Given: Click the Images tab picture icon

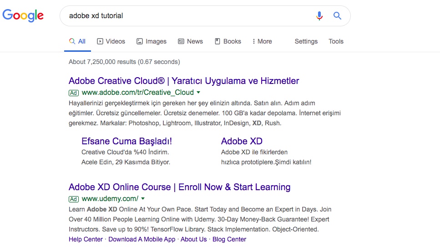Looking at the screenshot, I should pos(140,41).
